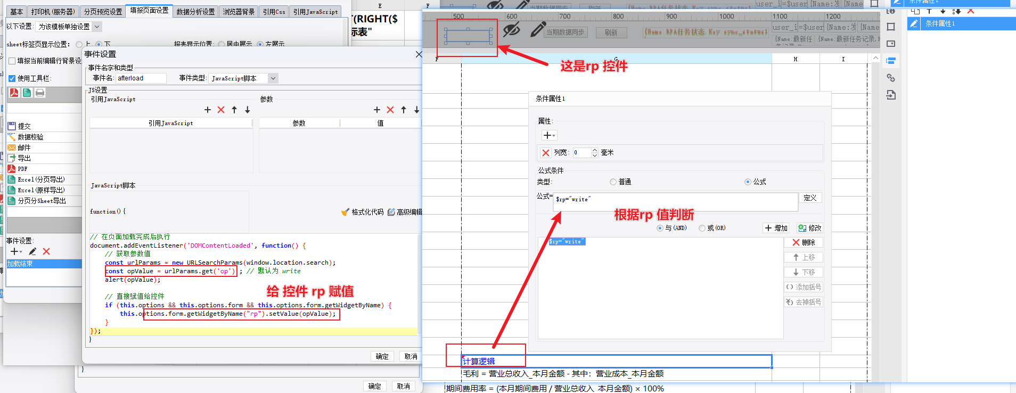Viewport: 1016px width, 393px height.
Task: Switch to the 引用Css tab
Action: [x=274, y=12]
